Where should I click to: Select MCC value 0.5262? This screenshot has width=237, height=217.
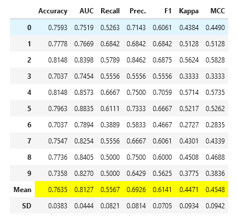(216, 109)
